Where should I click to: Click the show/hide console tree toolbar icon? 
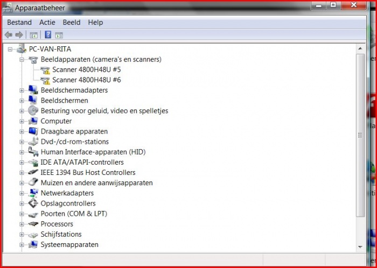coord(33,36)
